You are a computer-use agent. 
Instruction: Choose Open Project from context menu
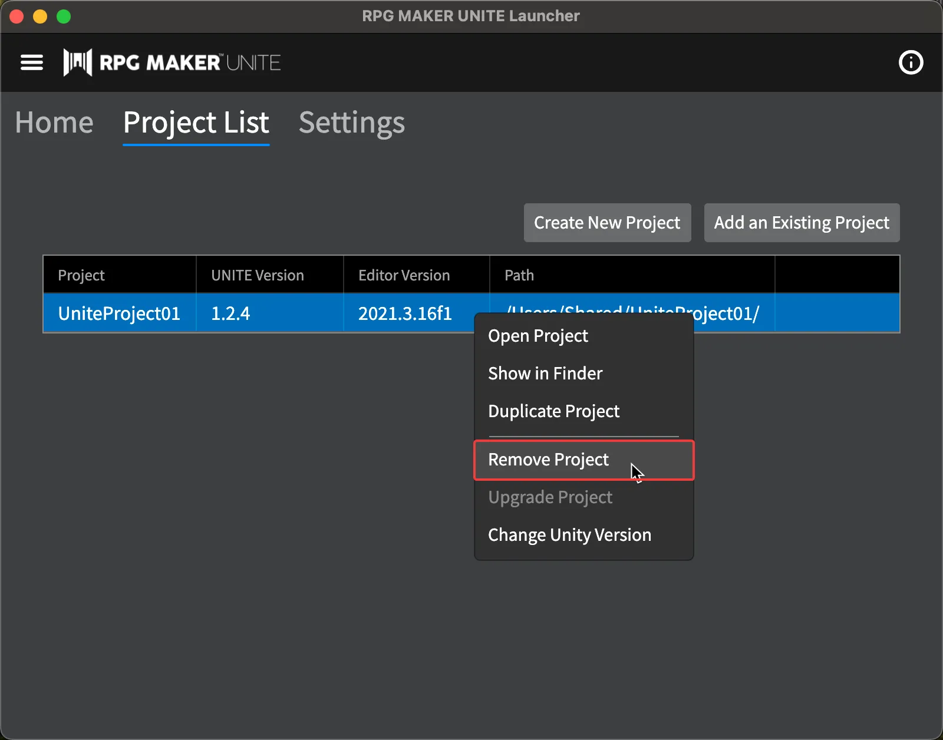pos(538,336)
